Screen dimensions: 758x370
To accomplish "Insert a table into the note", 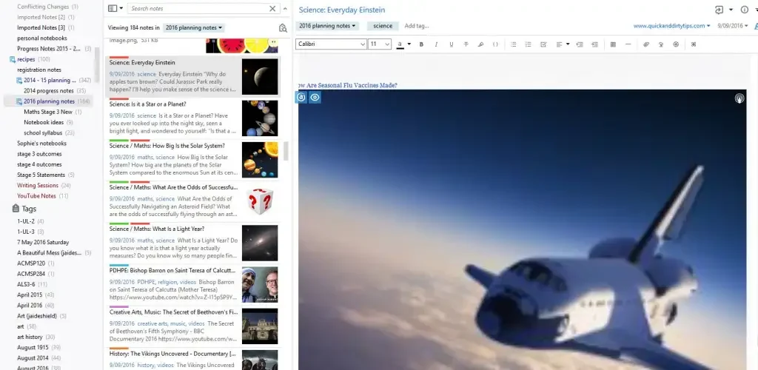I will pos(613,44).
